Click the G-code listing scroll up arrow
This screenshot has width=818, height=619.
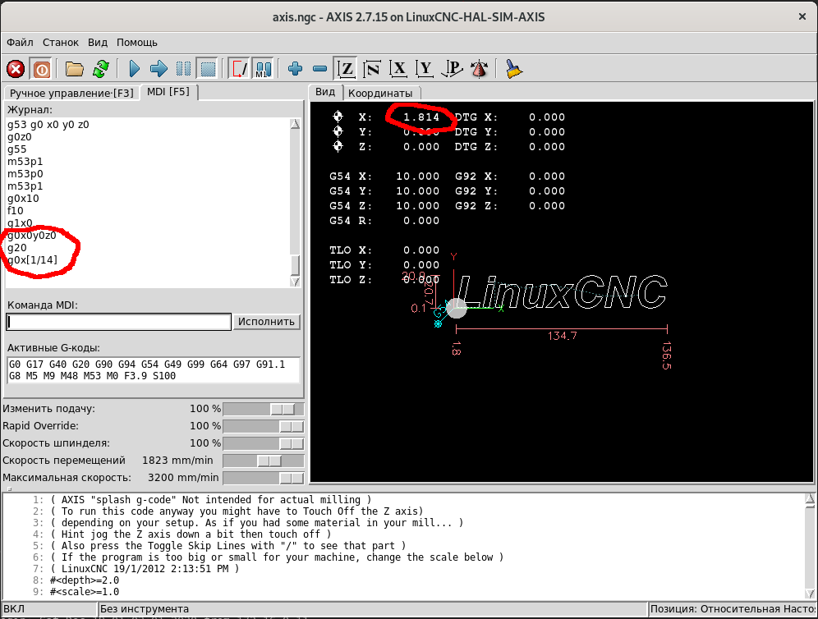click(x=810, y=501)
